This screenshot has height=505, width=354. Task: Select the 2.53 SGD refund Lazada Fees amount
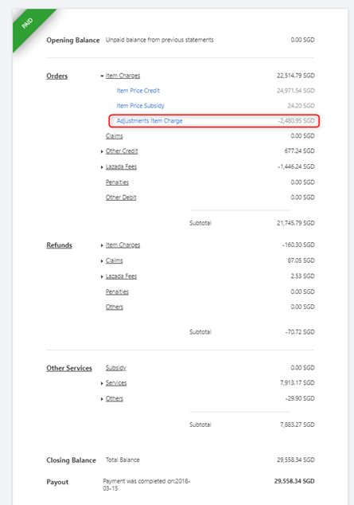(303, 276)
